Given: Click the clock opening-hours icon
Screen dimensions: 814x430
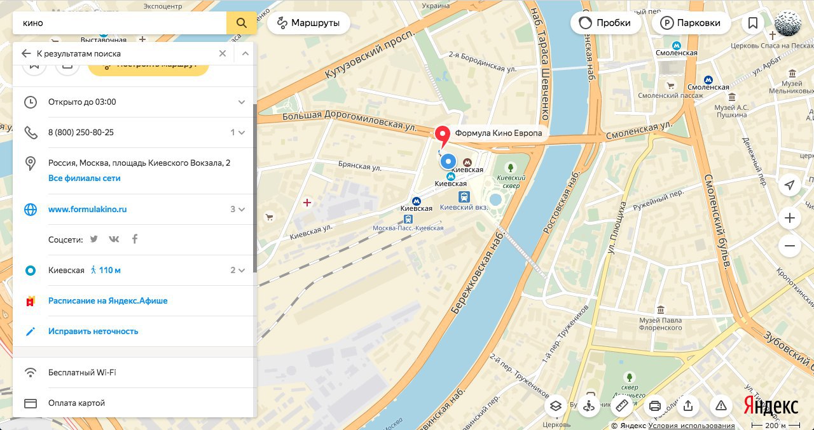Looking at the screenshot, I should (x=30, y=102).
